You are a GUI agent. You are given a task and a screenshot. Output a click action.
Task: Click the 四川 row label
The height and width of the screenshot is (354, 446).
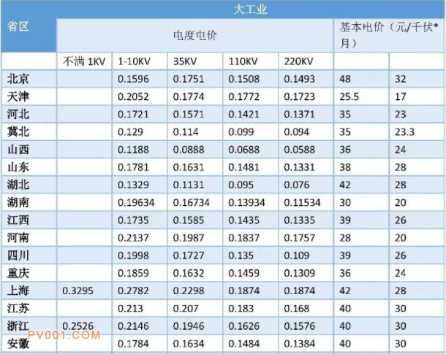pyautogui.click(x=19, y=254)
